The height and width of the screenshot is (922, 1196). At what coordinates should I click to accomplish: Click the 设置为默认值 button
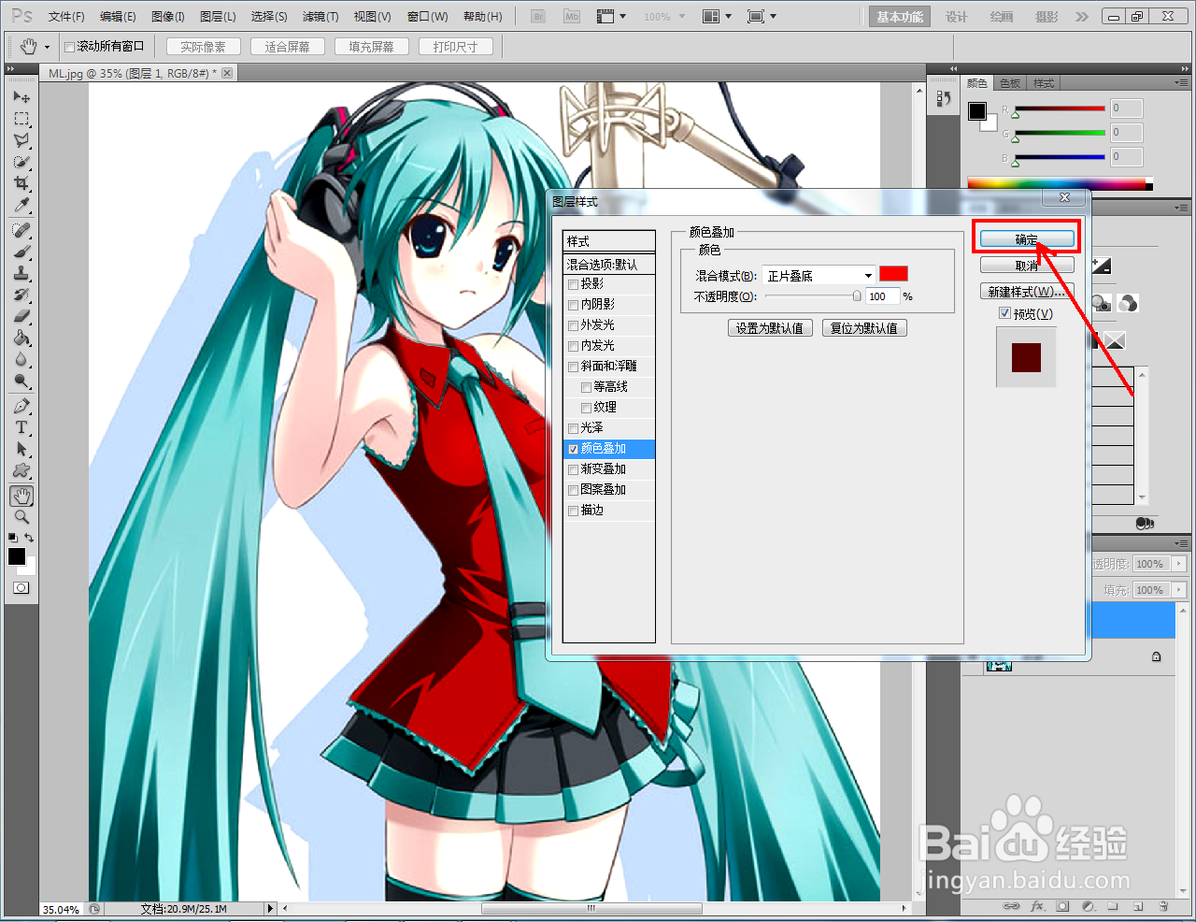pos(769,328)
